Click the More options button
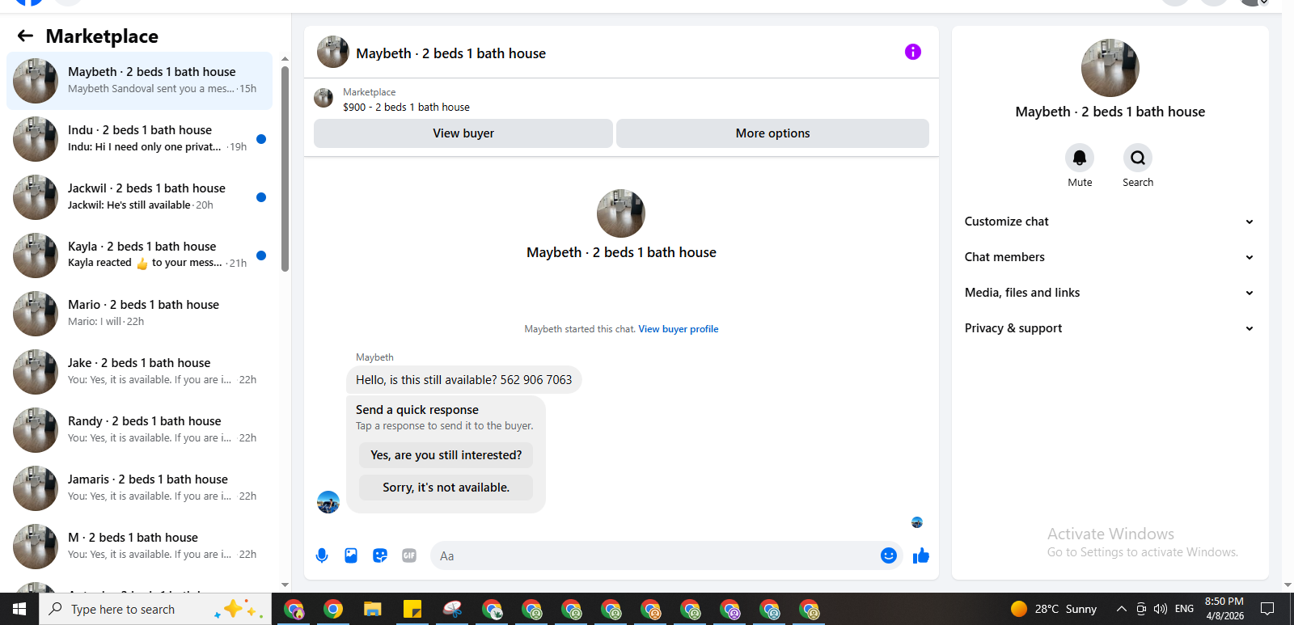1294x625 pixels. pos(772,133)
